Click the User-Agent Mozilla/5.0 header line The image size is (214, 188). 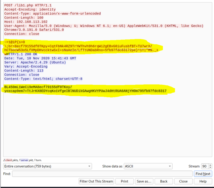click(x=103, y=26)
